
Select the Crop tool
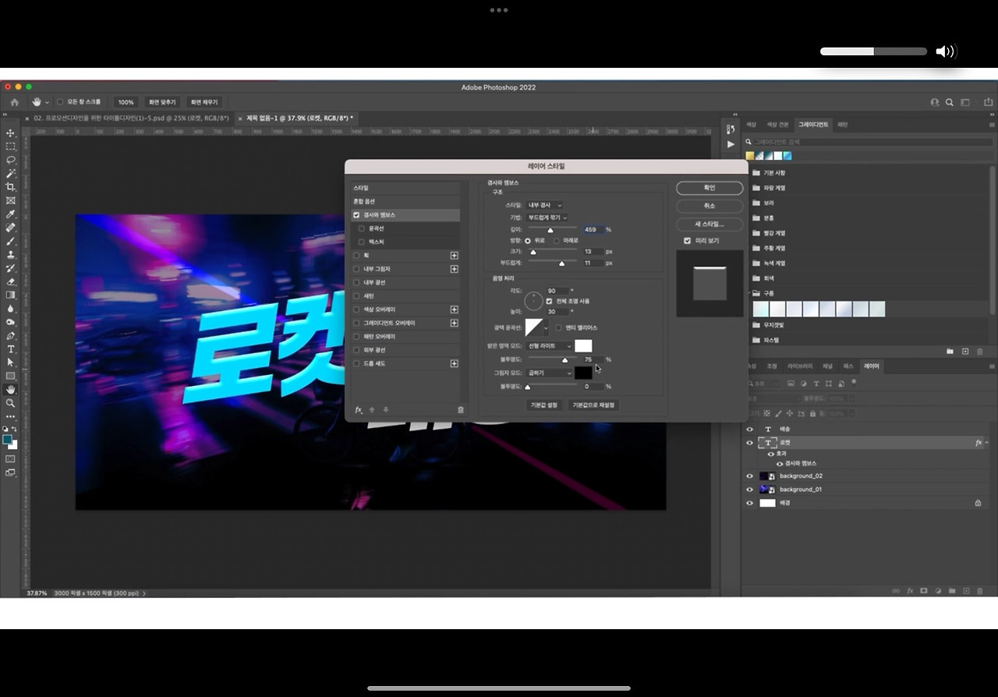[x=10, y=187]
